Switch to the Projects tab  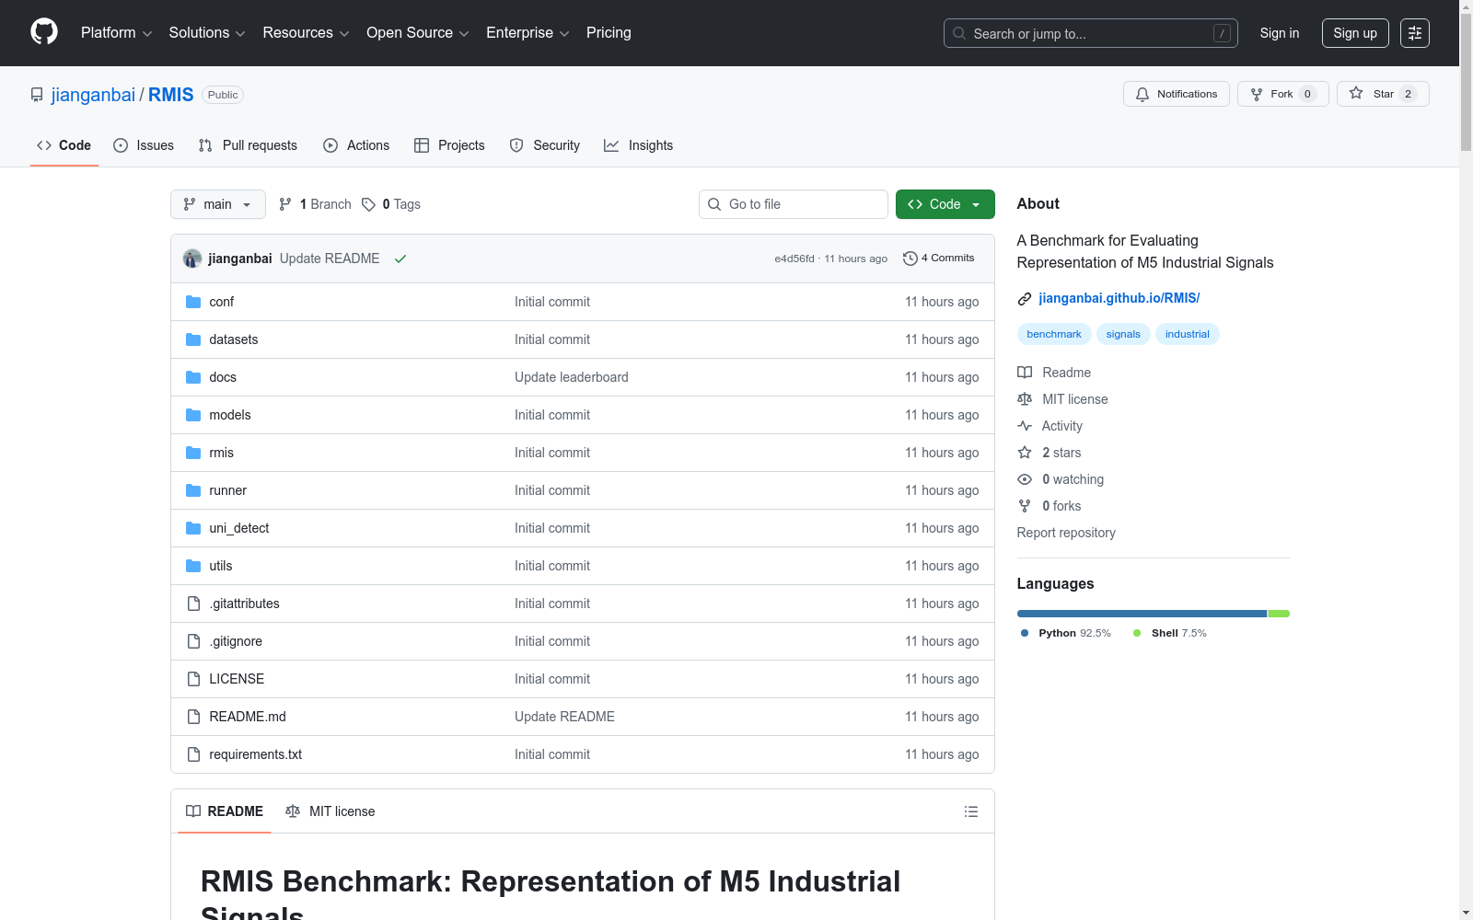point(449,145)
